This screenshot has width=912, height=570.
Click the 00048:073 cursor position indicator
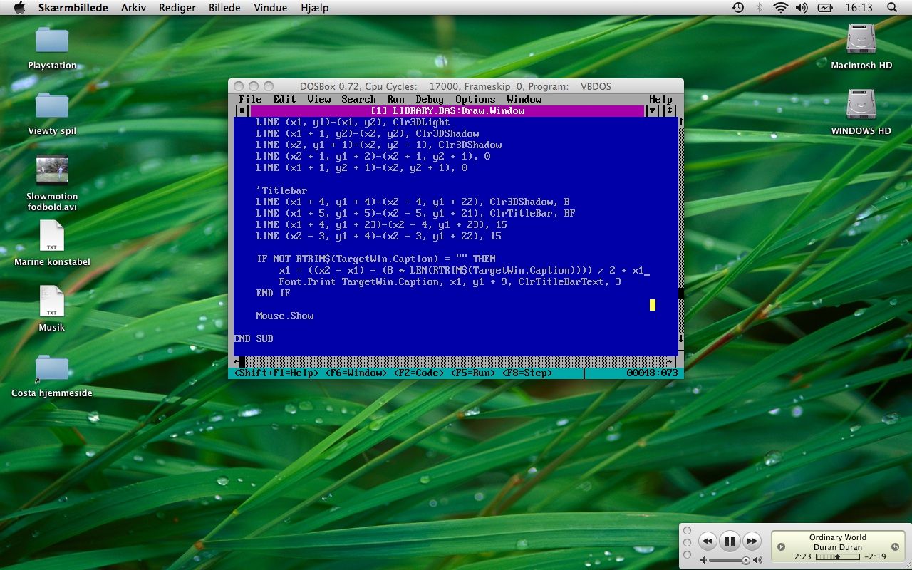pos(652,373)
